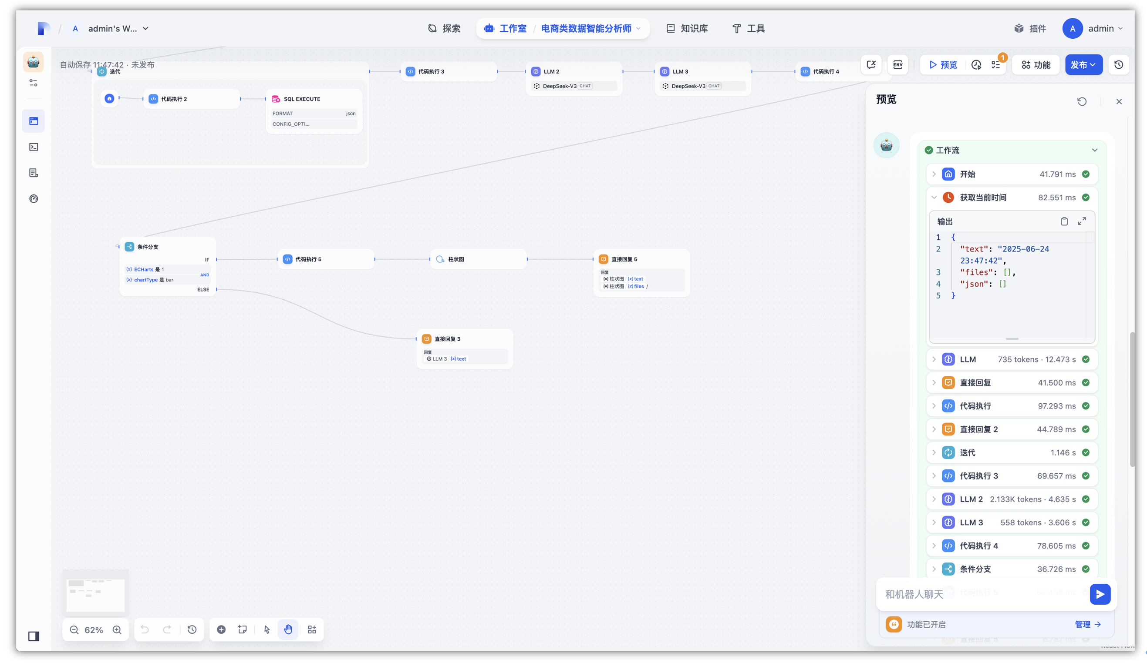Copy the output JSON with clipboard icon
Image resolution: width=1147 pixels, height=663 pixels.
click(1064, 221)
